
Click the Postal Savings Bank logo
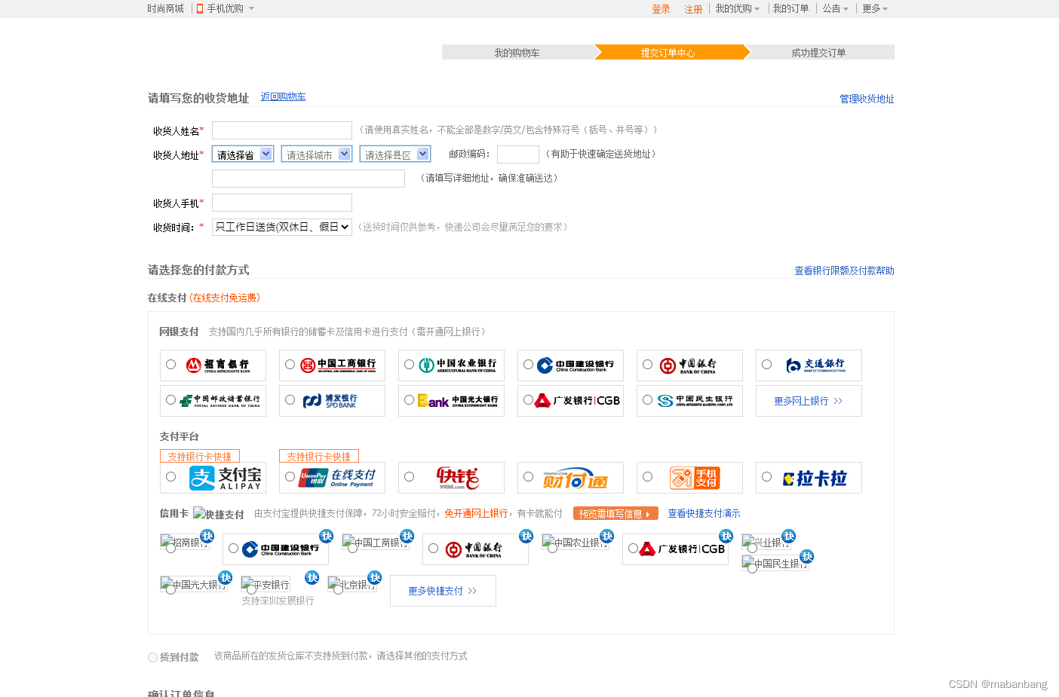pyautogui.click(x=219, y=401)
